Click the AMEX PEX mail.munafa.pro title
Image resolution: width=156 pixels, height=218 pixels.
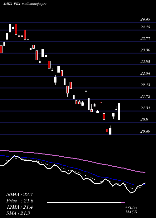(25, 4)
